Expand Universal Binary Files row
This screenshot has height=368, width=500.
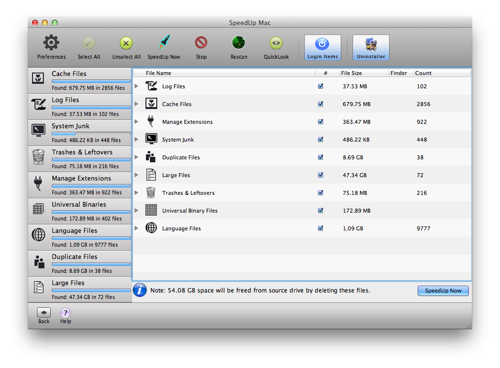pos(137,211)
